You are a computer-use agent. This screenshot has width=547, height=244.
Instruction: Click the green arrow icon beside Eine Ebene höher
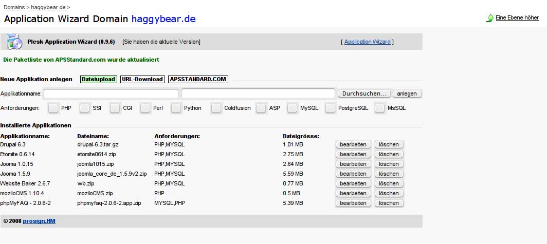click(489, 18)
